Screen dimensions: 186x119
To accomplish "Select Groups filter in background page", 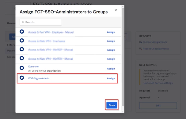I will pos(11,57).
